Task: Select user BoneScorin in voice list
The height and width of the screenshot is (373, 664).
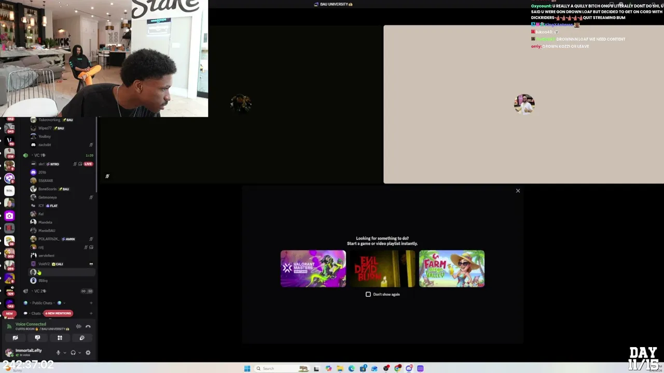Action: click(61, 189)
